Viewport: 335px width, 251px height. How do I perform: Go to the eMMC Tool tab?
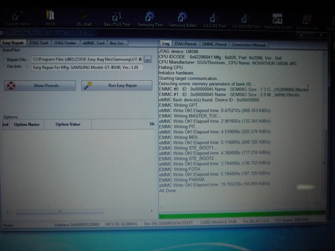93,43
